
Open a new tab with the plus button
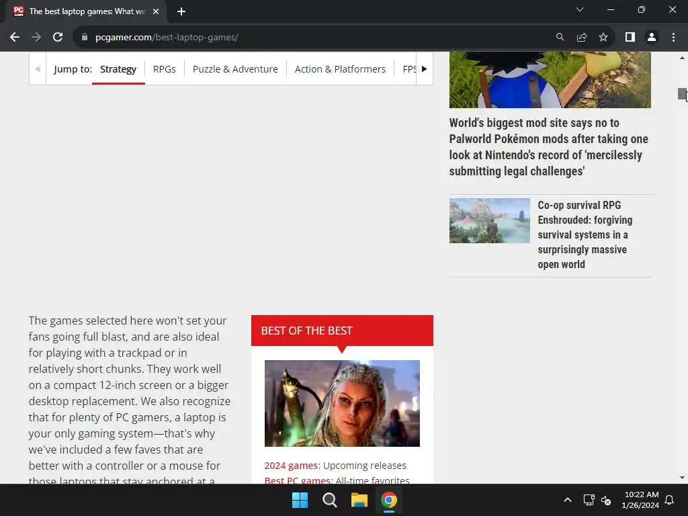pos(181,11)
